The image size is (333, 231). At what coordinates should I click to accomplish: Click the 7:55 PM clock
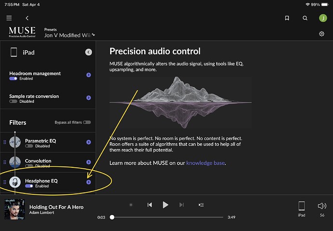12,4
